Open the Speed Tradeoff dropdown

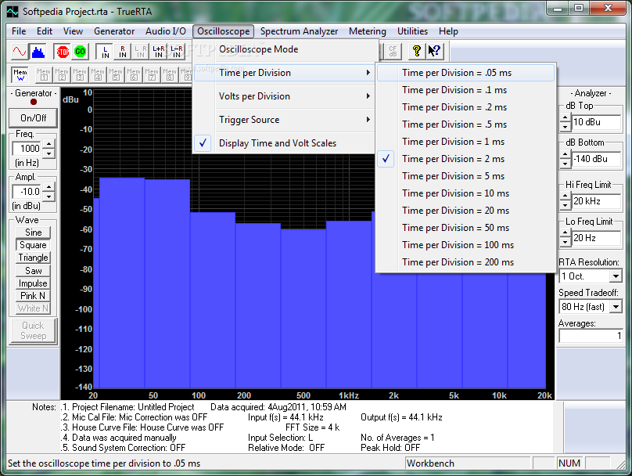coord(616,307)
